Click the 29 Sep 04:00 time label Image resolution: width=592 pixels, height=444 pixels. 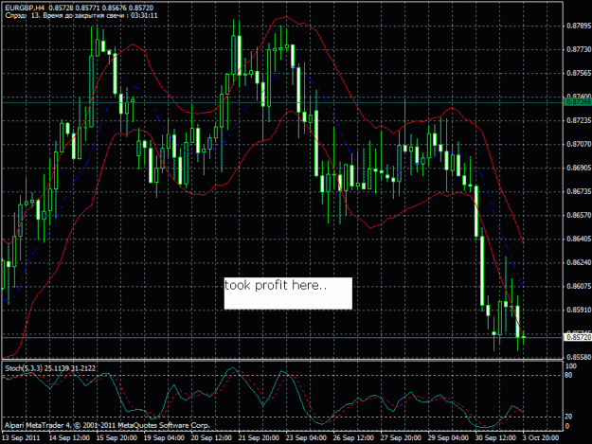point(448,438)
